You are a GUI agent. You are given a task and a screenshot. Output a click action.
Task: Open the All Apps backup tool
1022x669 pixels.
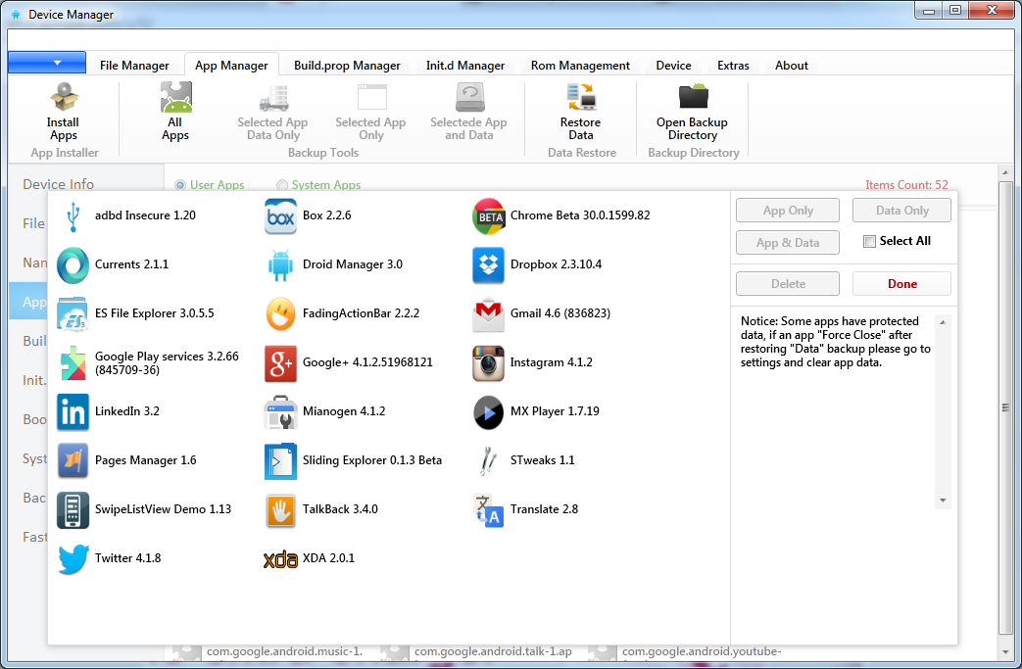[x=175, y=99]
